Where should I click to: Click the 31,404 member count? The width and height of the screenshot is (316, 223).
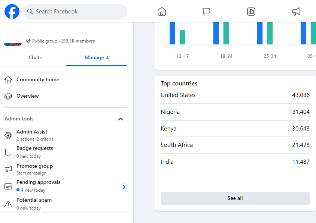coord(301,112)
